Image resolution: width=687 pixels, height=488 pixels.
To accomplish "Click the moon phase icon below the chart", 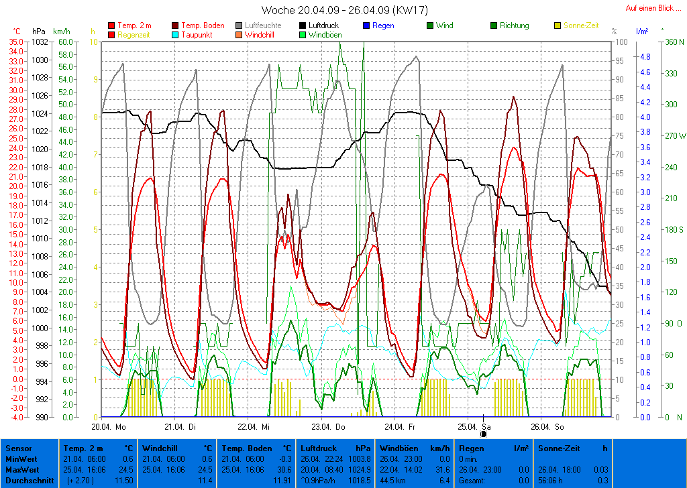I will tap(483, 434).
